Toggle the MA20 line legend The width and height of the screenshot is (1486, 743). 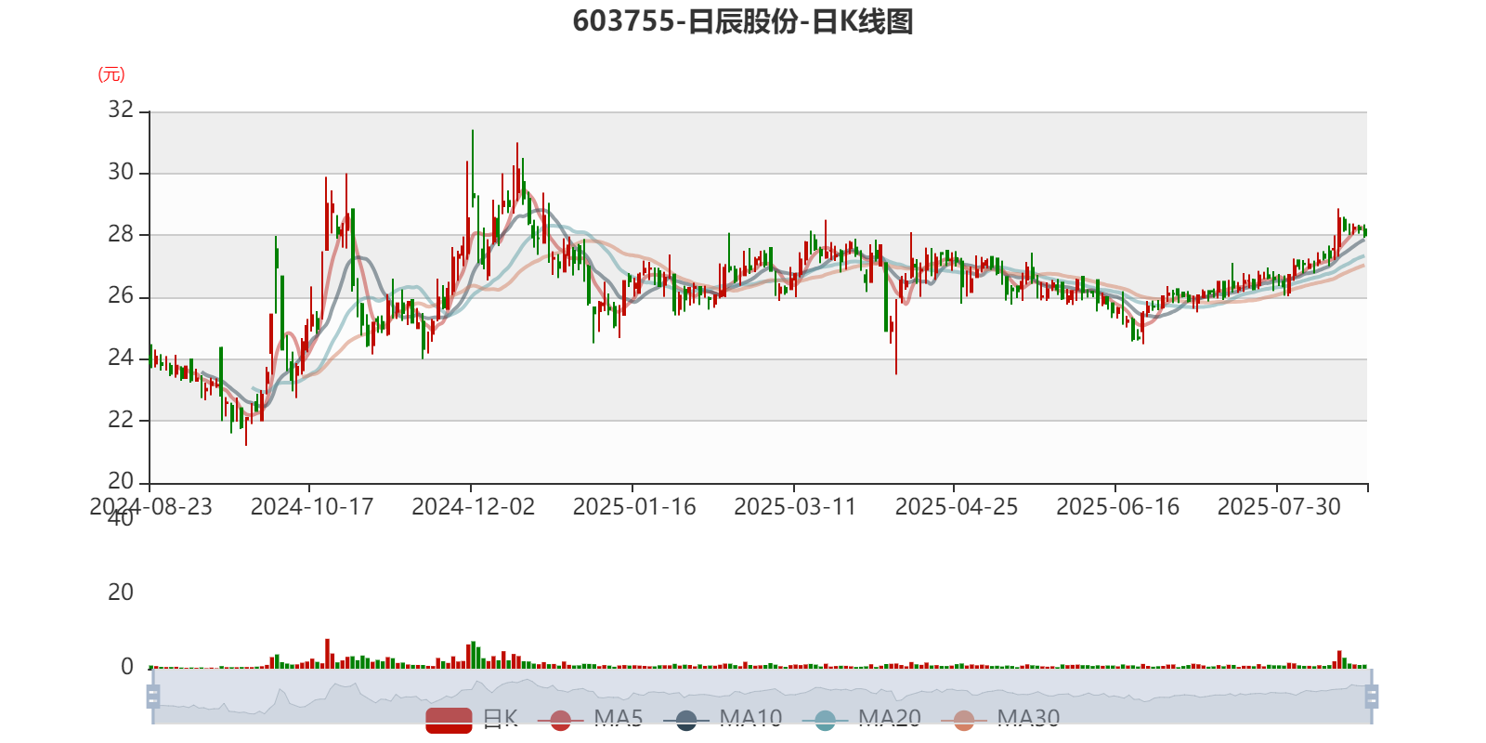pos(861,720)
